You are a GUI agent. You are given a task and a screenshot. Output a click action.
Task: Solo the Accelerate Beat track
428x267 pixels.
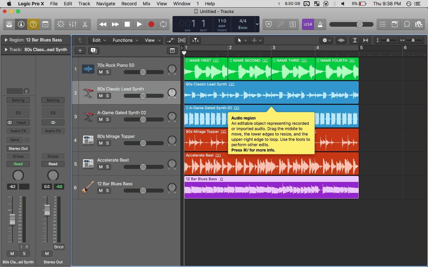[x=108, y=167]
